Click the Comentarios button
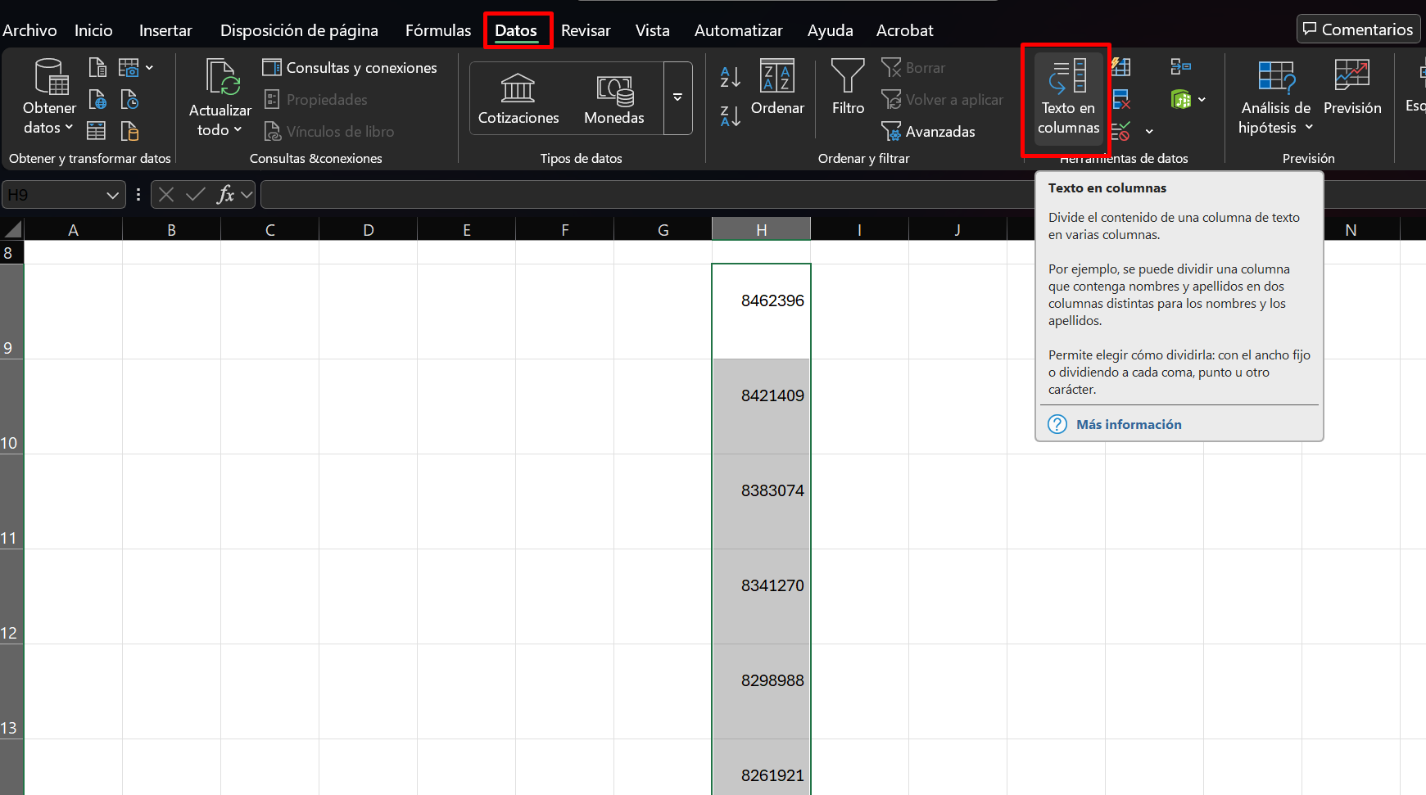The image size is (1426, 795). click(x=1358, y=29)
